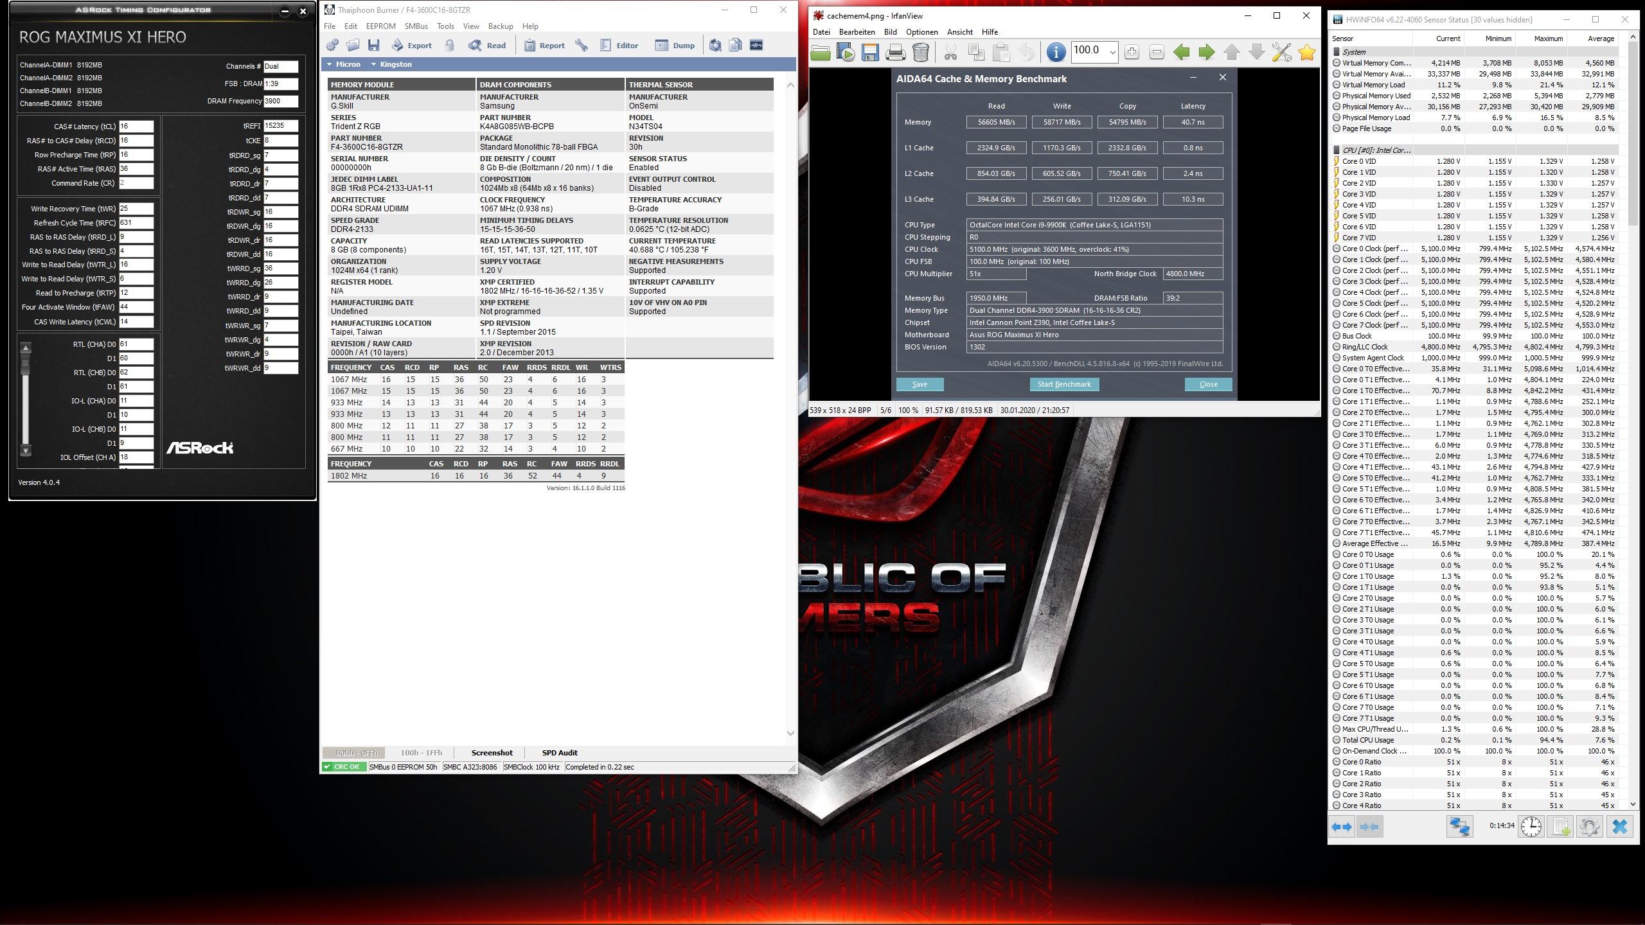Click IrfanView open file folder icon

pyautogui.click(x=821, y=52)
